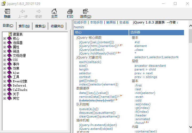
Task: Open the 在线手册 link
Action: [80, 22]
